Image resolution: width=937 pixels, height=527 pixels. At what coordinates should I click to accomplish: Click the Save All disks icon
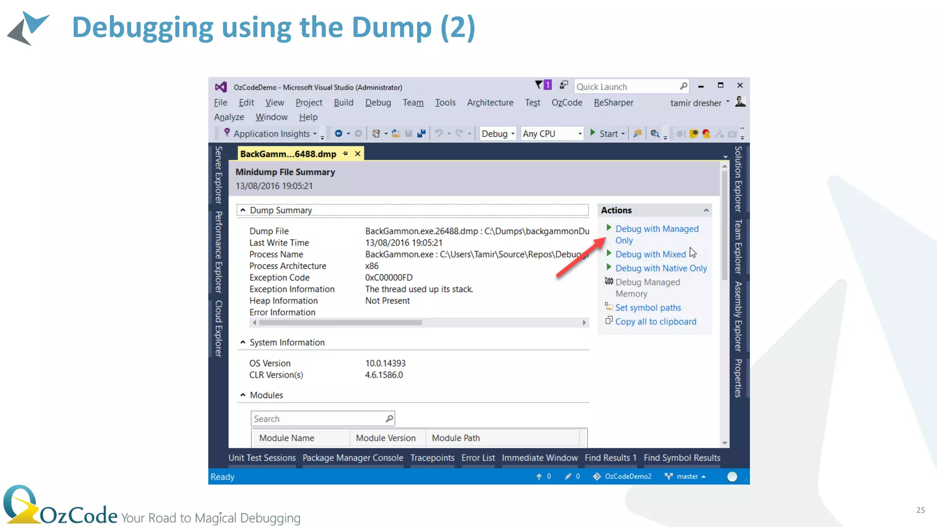tap(421, 134)
